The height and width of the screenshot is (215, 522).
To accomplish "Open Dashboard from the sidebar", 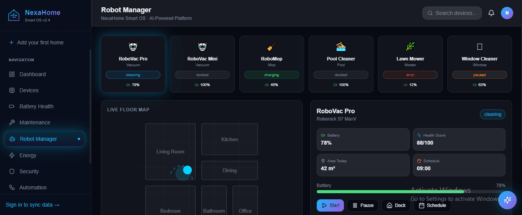I will [33, 74].
